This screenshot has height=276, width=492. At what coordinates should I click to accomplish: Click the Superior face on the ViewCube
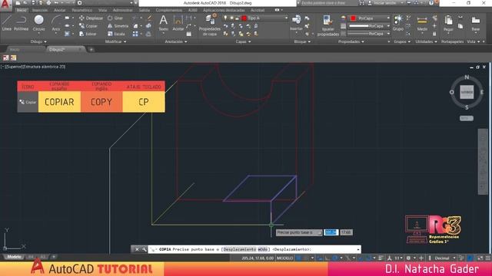467,92
